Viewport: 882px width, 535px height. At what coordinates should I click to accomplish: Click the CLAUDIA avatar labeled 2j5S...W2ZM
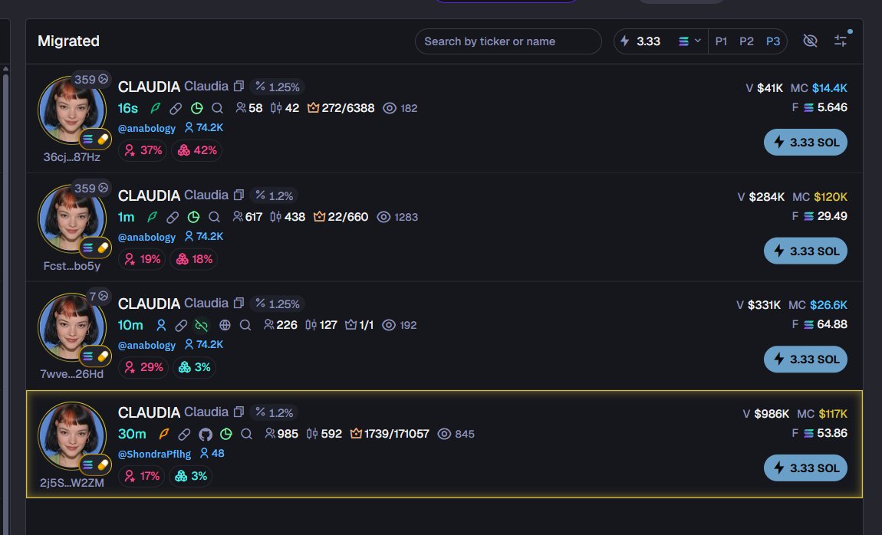(x=71, y=436)
